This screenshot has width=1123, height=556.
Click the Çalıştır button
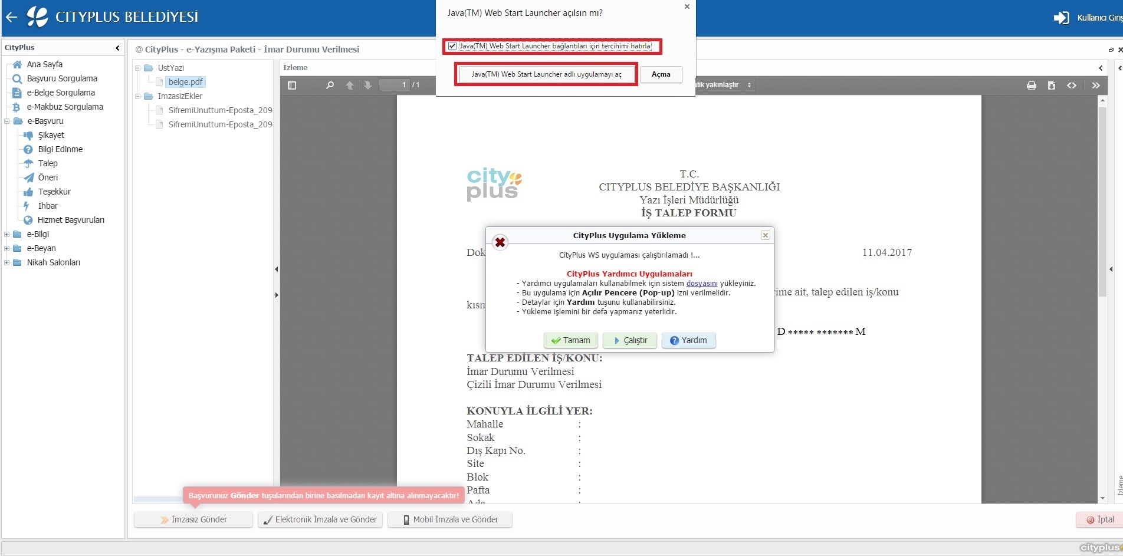(630, 340)
